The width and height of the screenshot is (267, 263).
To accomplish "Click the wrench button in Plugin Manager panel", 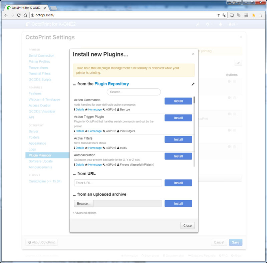I will click(238, 63).
